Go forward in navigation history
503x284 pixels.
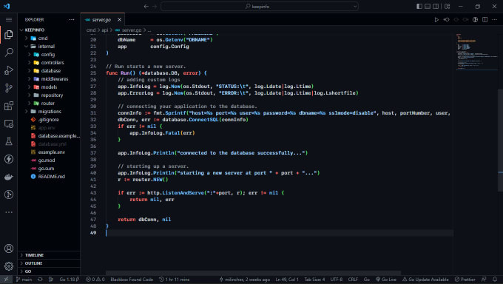tap(155, 7)
